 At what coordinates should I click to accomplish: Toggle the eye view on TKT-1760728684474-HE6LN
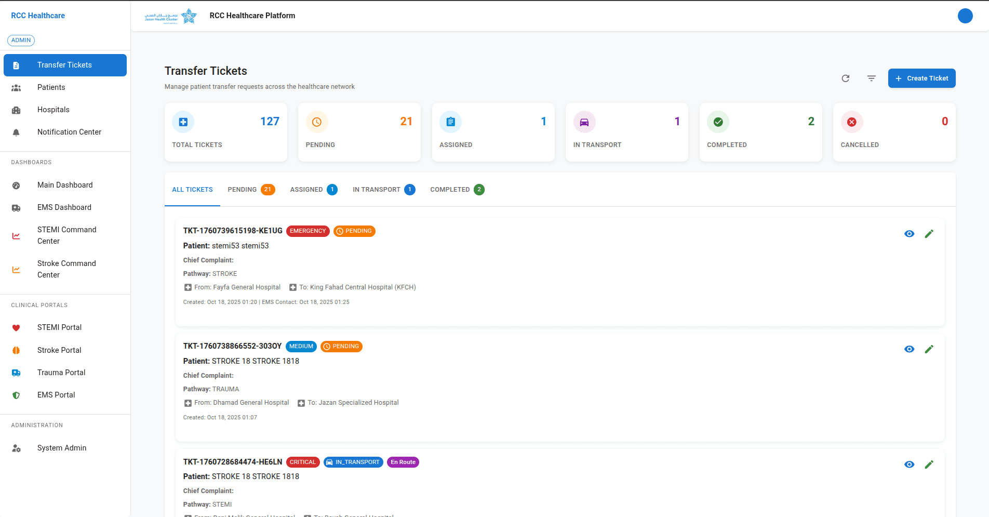point(909,465)
